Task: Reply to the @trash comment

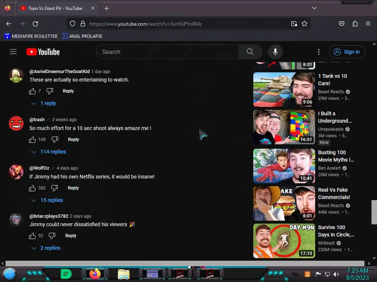Action: point(73,140)
